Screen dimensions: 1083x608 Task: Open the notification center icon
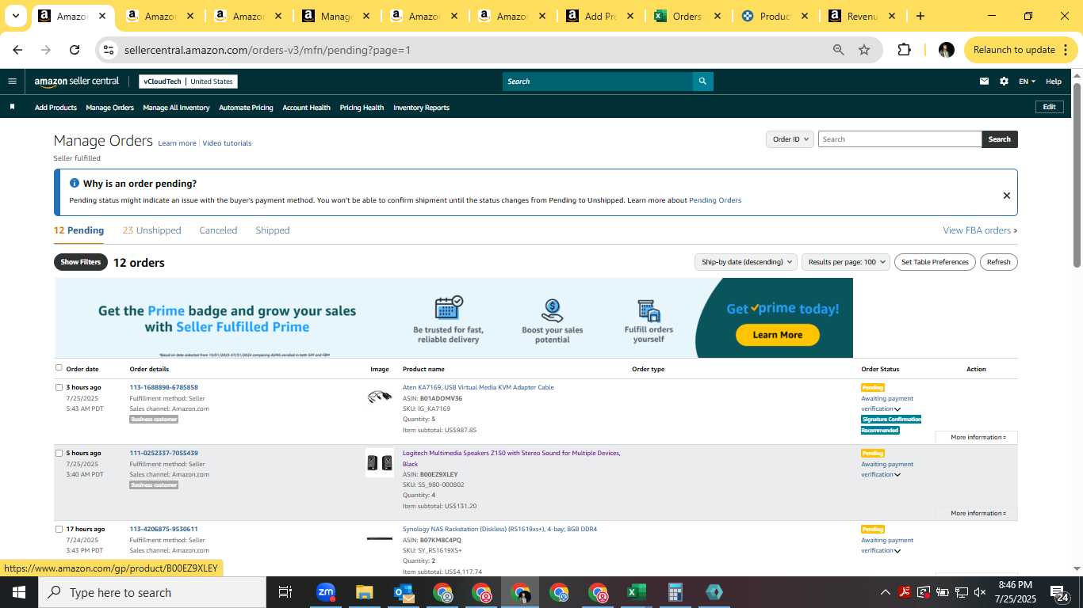1061,592
